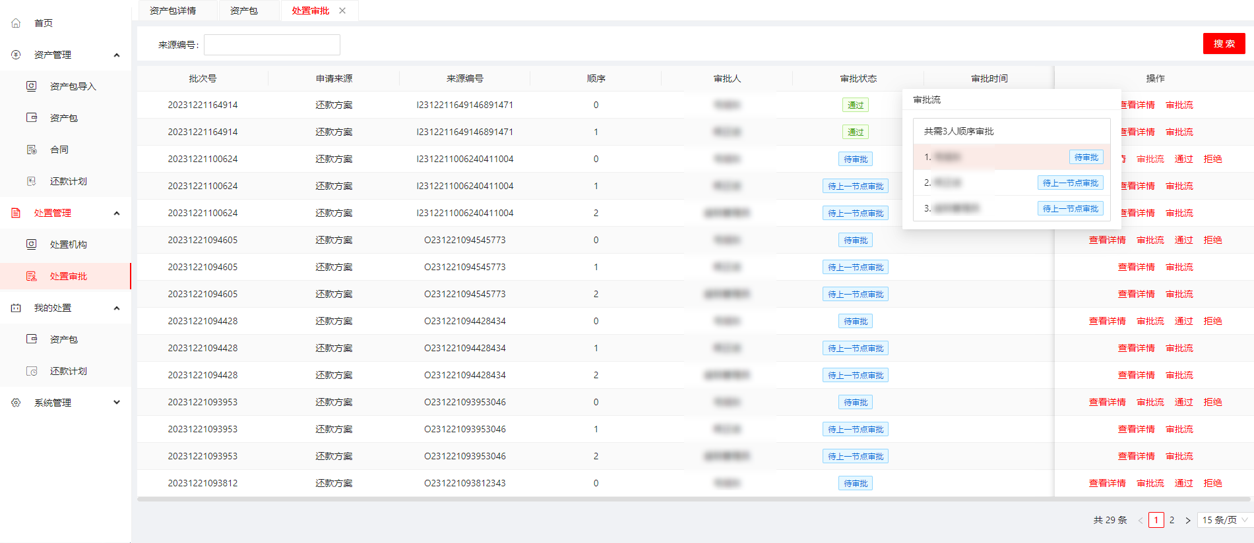Click 通过 status in 20231221164914 sequence 1 row
Screen dimensions: 1254x543
tap(856, 132)
